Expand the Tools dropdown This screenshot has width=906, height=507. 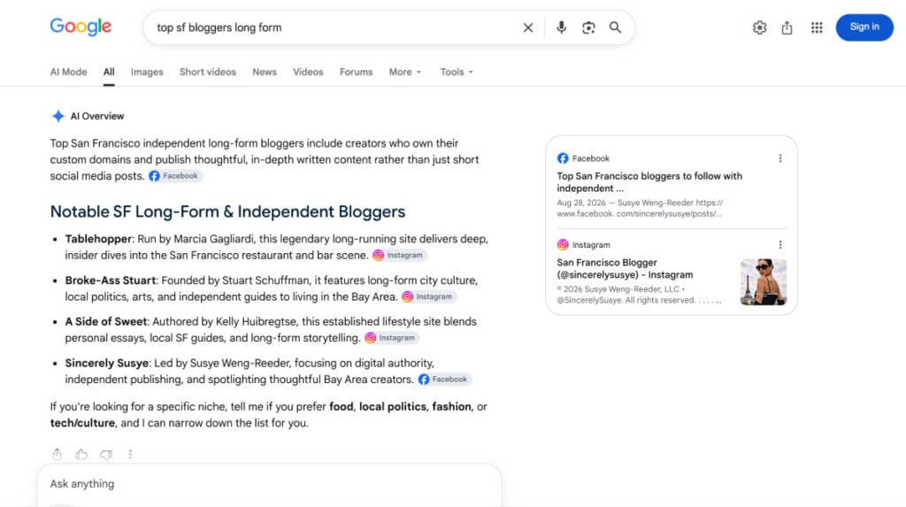tap(457, 73)
